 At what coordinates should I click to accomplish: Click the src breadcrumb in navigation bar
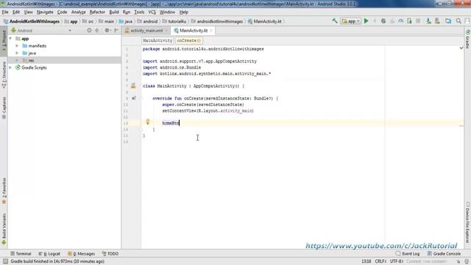click(x=88, y=21)
